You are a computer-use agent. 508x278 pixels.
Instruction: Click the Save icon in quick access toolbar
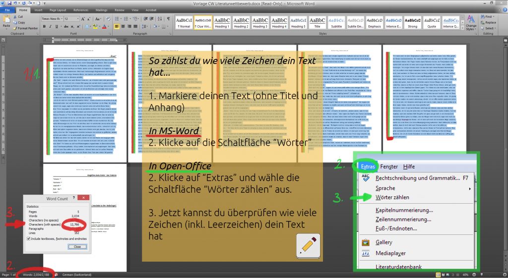click(10, 3)
